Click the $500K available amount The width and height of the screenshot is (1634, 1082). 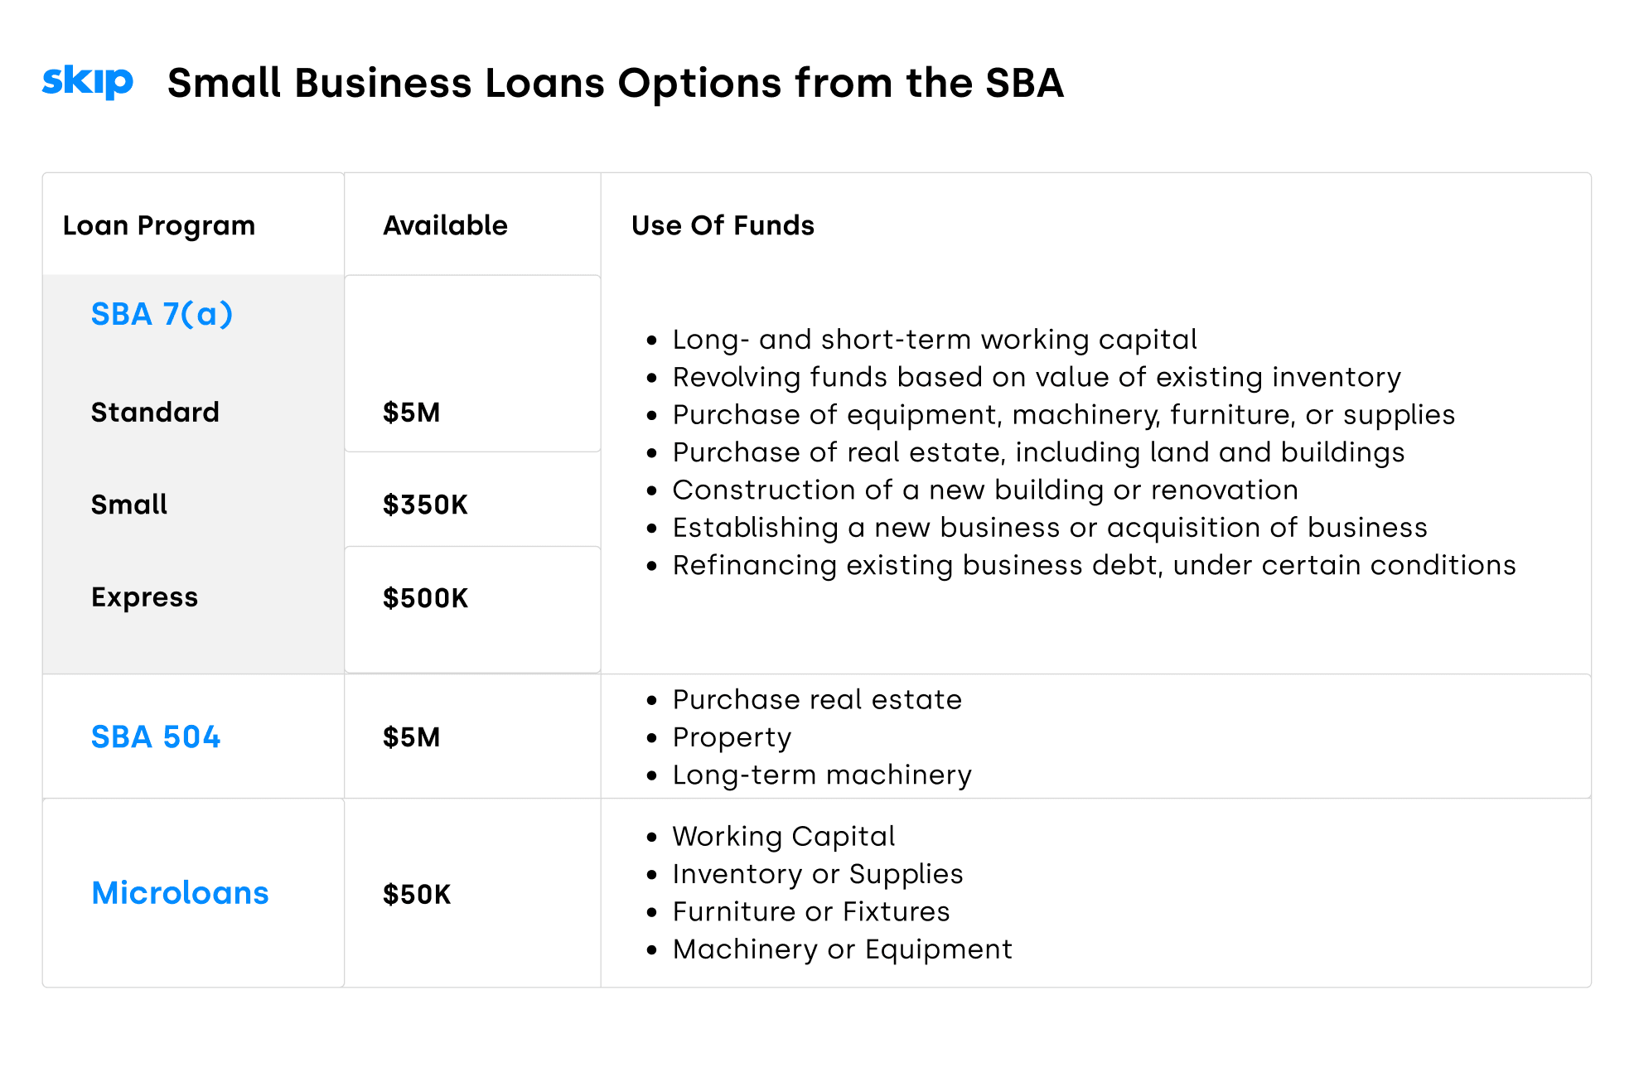click(x=425, y=598)
